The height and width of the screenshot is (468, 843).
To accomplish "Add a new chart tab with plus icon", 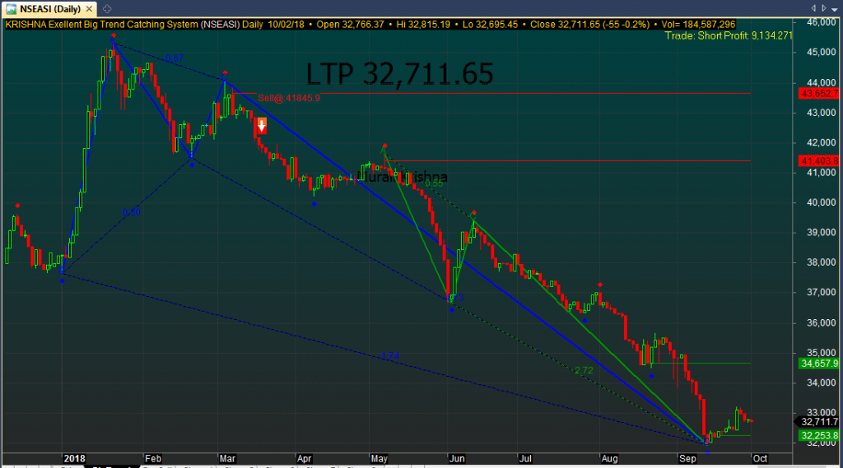I will click(x=107, y=8).
